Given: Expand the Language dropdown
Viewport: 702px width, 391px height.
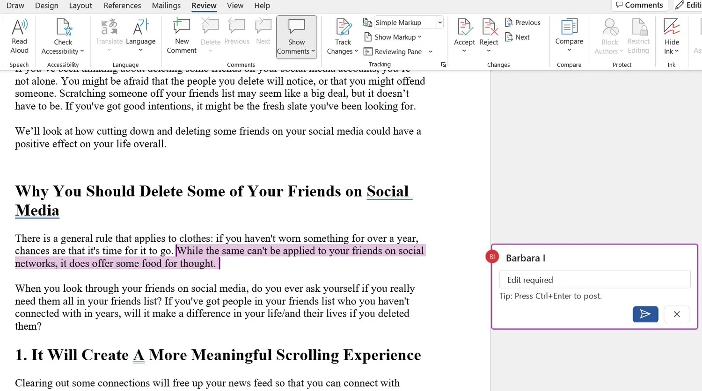Looking at the screenshot, I should click(140, 41).
